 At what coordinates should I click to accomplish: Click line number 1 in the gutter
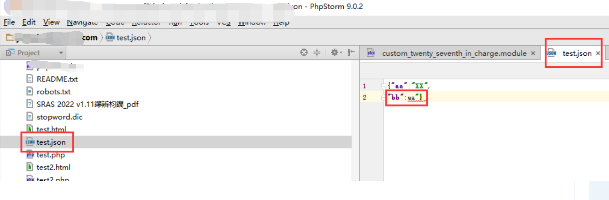click(364, 86)
